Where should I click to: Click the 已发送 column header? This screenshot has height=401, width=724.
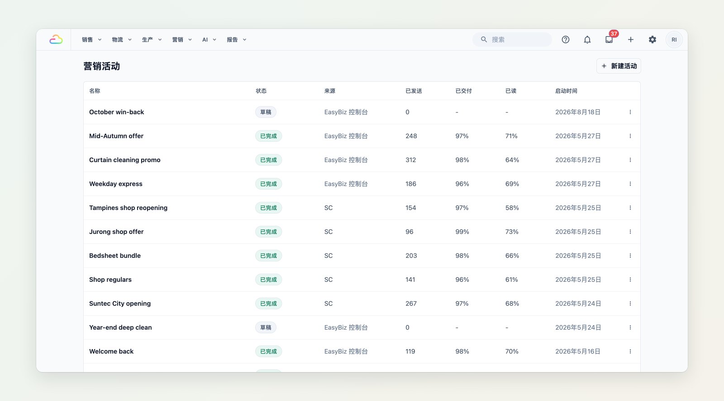click(414, 91)
